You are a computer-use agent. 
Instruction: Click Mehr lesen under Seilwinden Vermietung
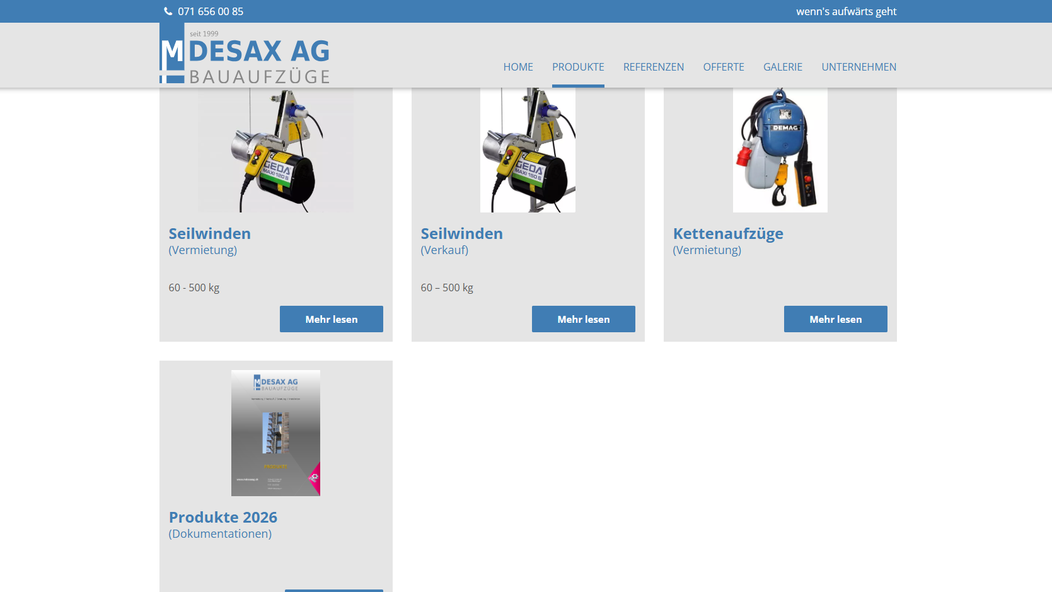(x=332, y=319)
